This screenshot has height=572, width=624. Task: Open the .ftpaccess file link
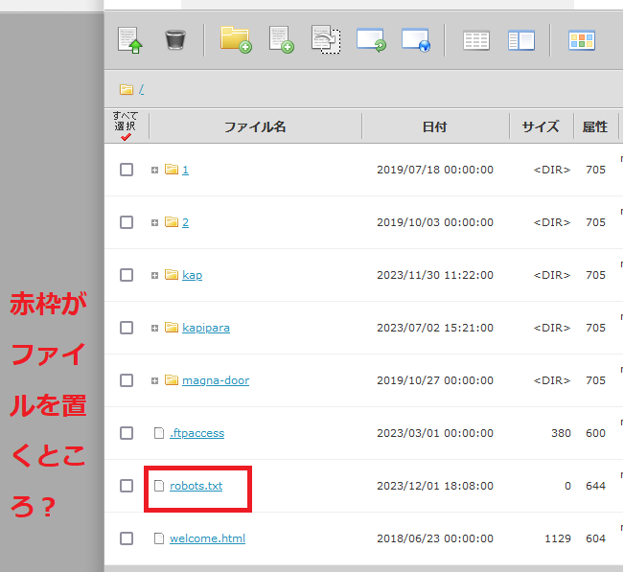[x=196, y=433]
